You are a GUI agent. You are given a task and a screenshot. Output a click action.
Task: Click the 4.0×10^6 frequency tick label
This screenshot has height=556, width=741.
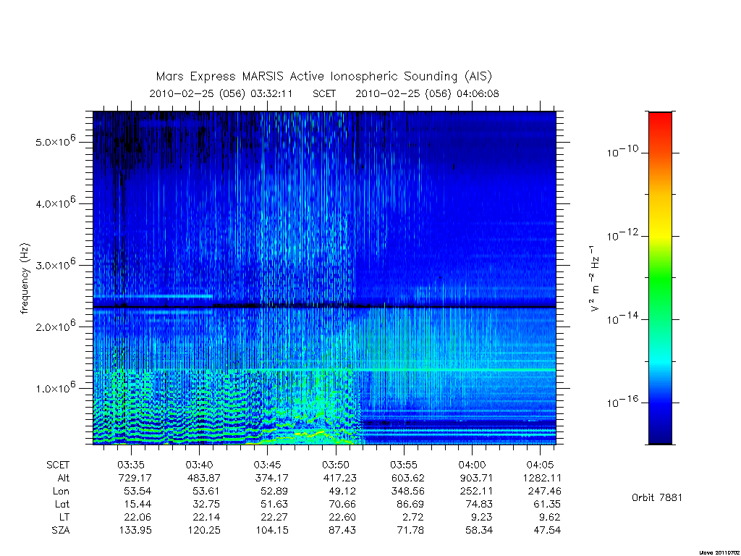coord(55,203)
